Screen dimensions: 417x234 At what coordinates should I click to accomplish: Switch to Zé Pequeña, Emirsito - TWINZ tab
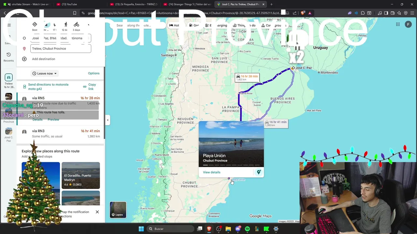(134, 4)
